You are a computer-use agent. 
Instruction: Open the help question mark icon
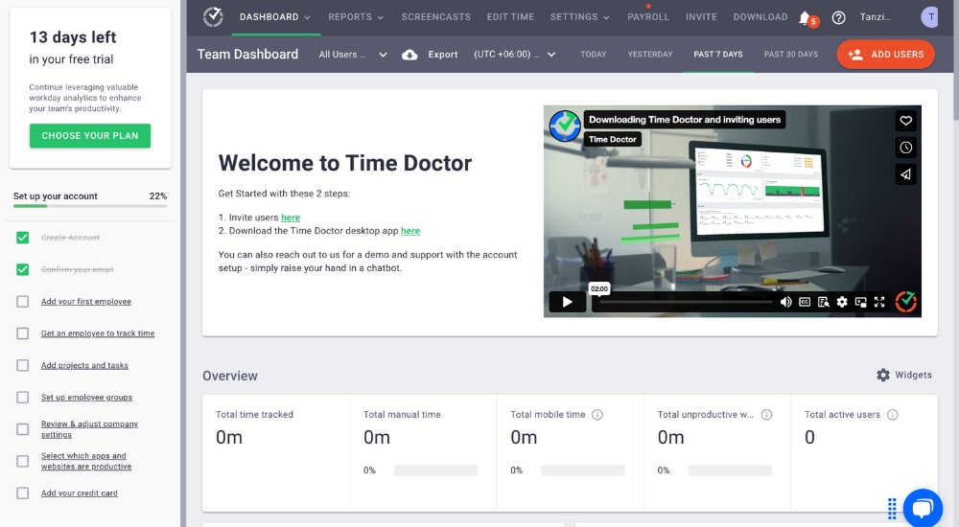838,18
